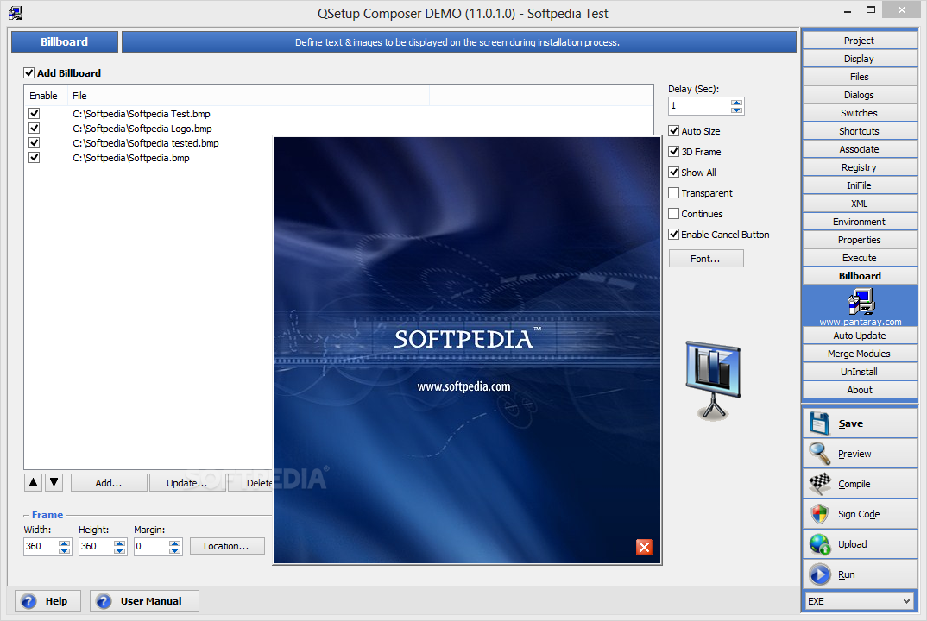Open the Execute section
The image size is (927, 621).
pos(860,258)
